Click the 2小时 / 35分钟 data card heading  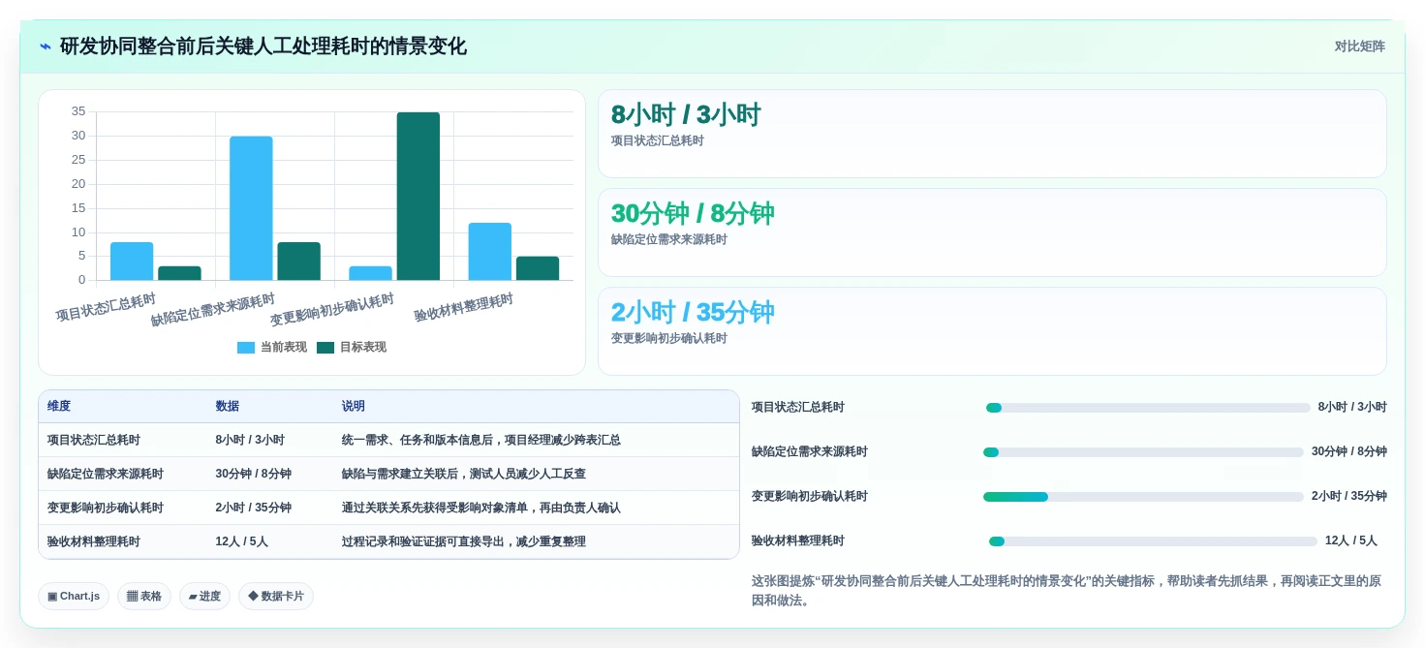pos(693,313)
